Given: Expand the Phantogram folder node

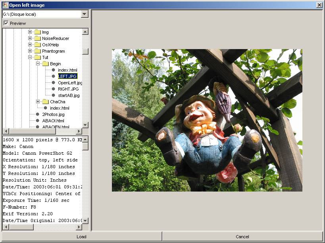Looking at the screenshot, I should (30, 51).
